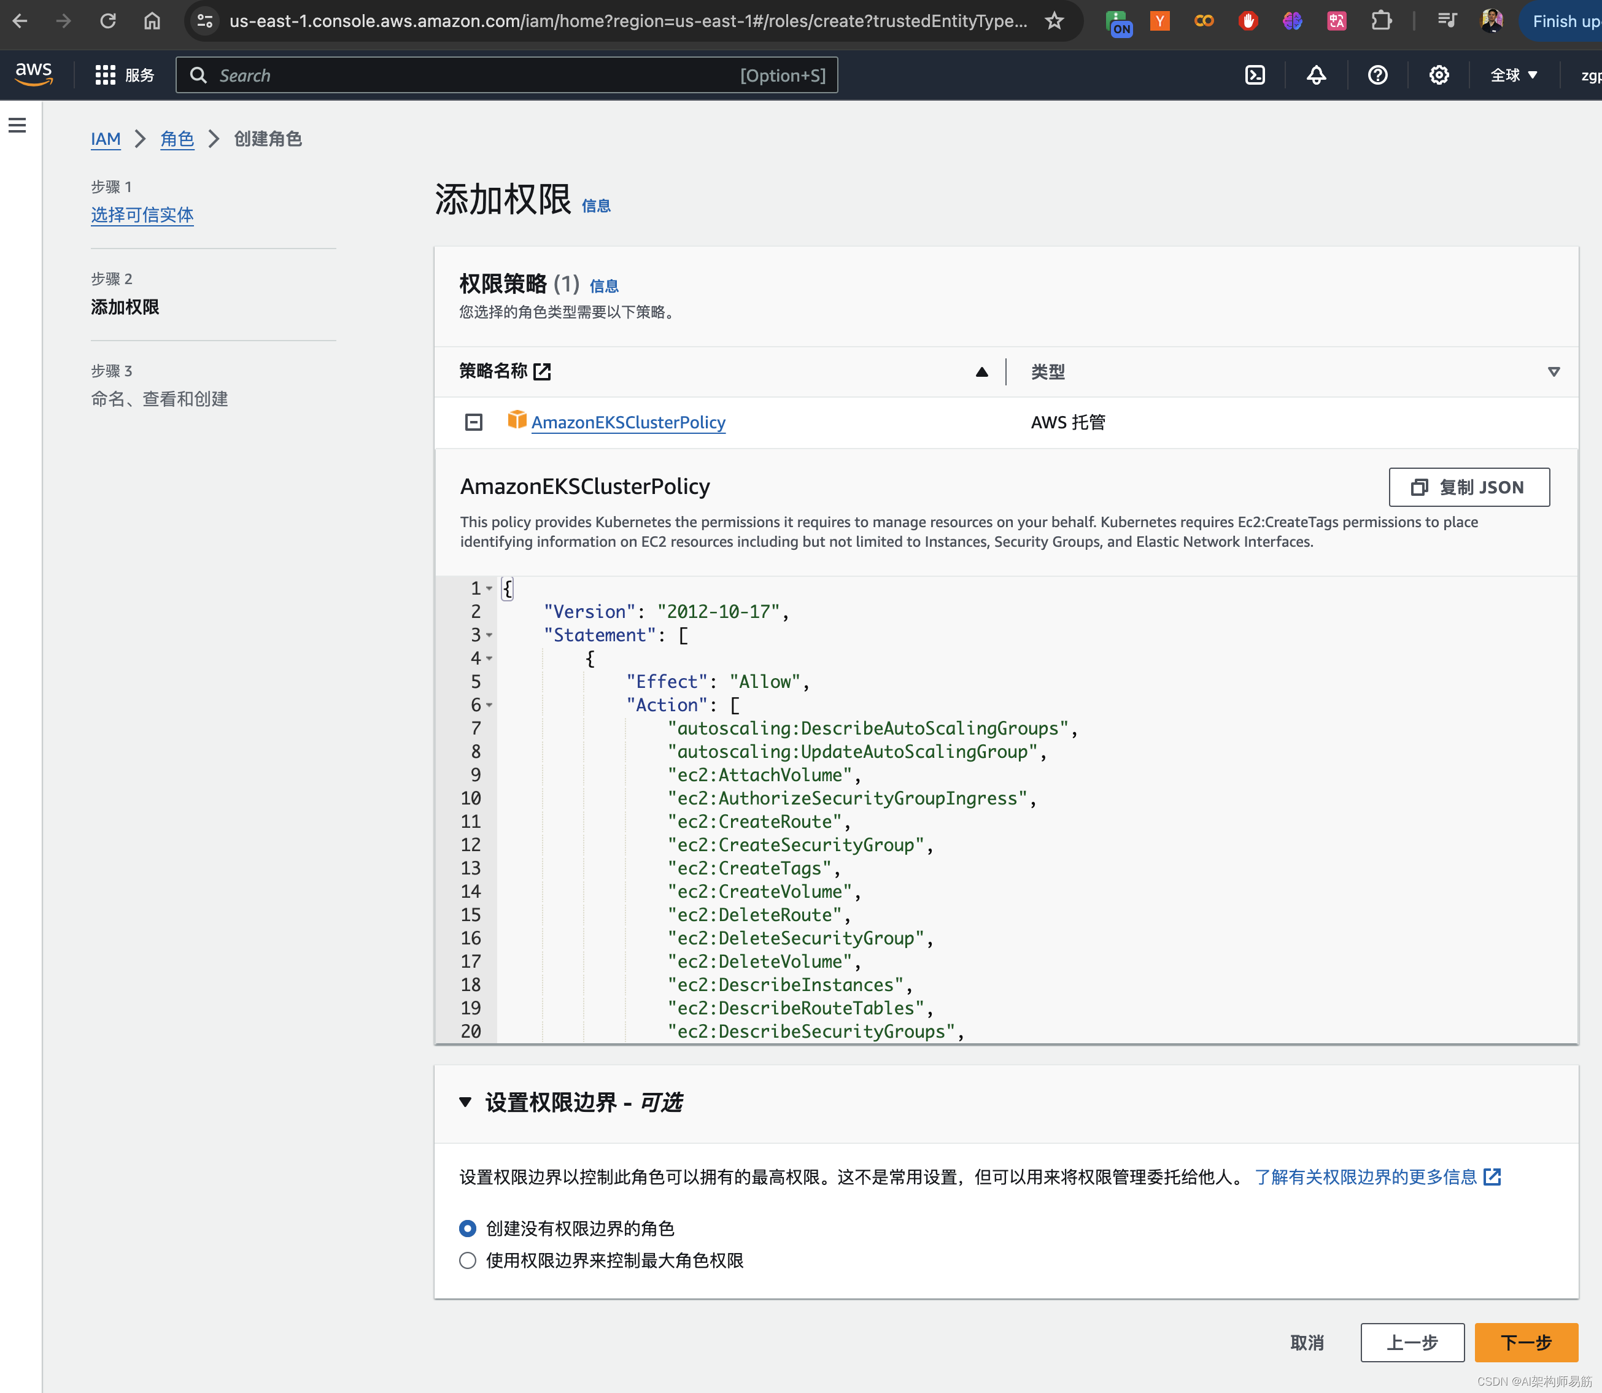The width and height of the screenshot is (1602, 1393).
Task: Click the Finish update button
Action: click(x=1561, y=21)
